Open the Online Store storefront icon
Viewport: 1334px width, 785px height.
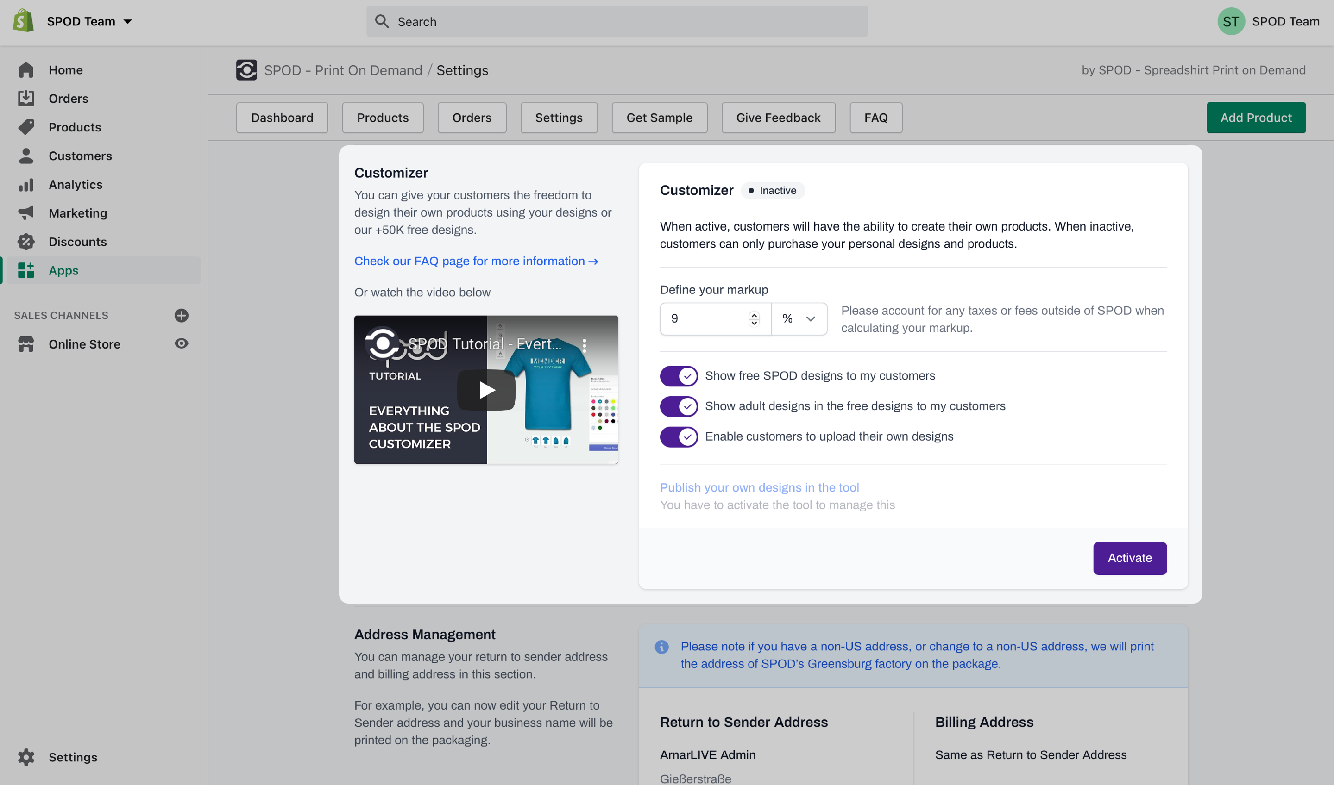26,344
